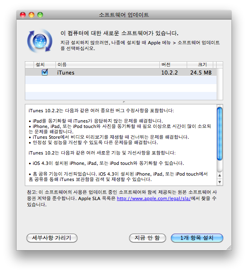Viewport: 248px width, 273px height.
Task: Click the 설치 column header
Action: pos(45,65)
